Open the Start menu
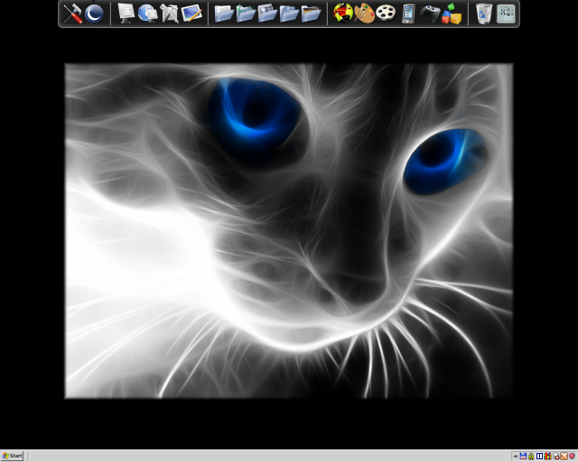 12,456
